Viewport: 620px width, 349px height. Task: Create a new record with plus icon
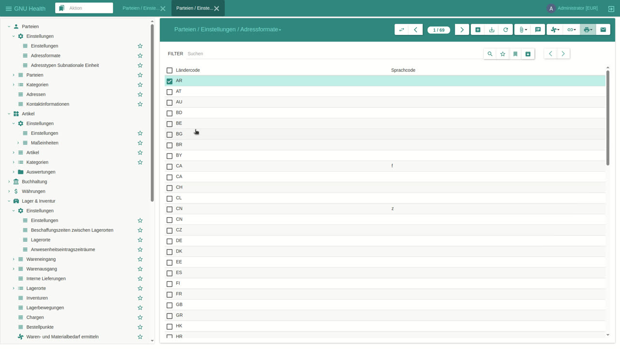[478, 30]
